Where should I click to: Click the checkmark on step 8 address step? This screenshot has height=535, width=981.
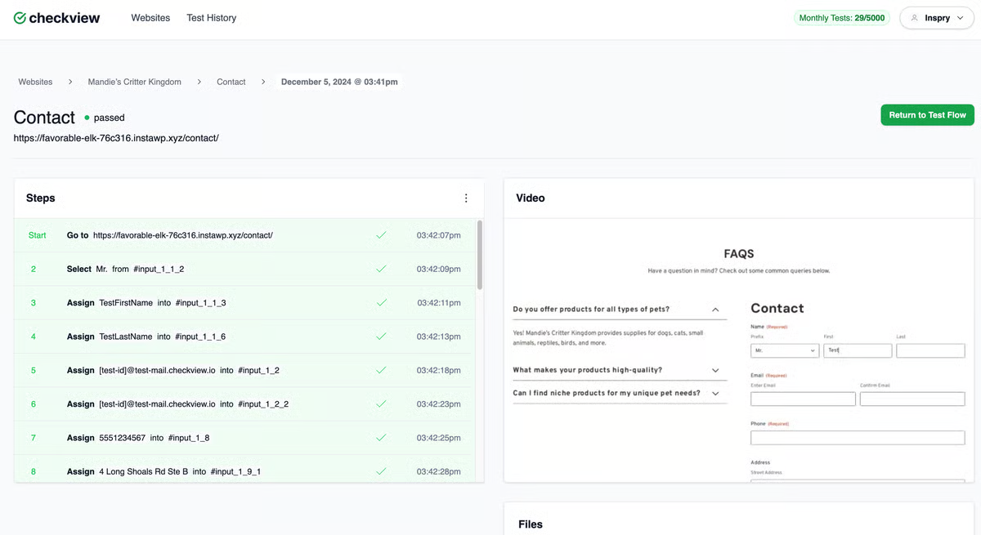[381, 471]
